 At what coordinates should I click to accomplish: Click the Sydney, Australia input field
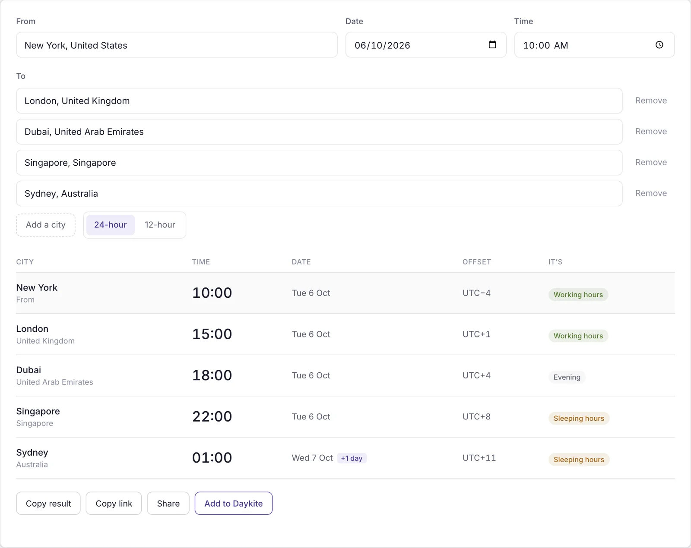(319, 193)
